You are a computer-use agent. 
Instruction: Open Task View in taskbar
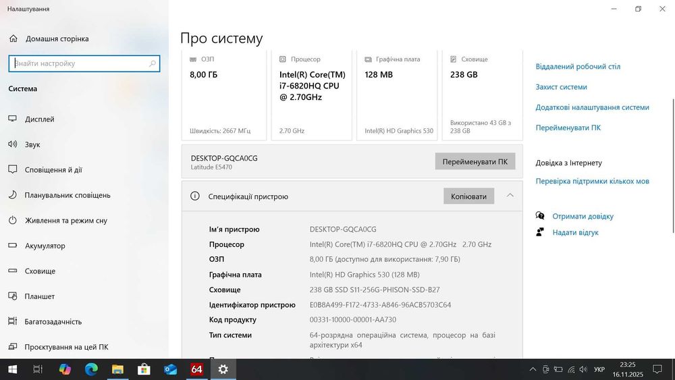click(x=38, y=369)
